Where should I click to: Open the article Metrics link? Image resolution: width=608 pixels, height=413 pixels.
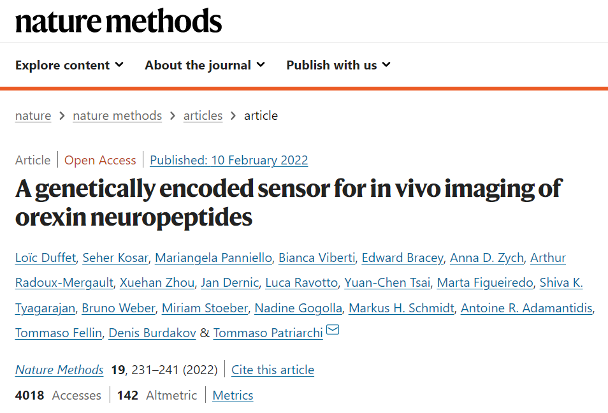pos(233,395)
